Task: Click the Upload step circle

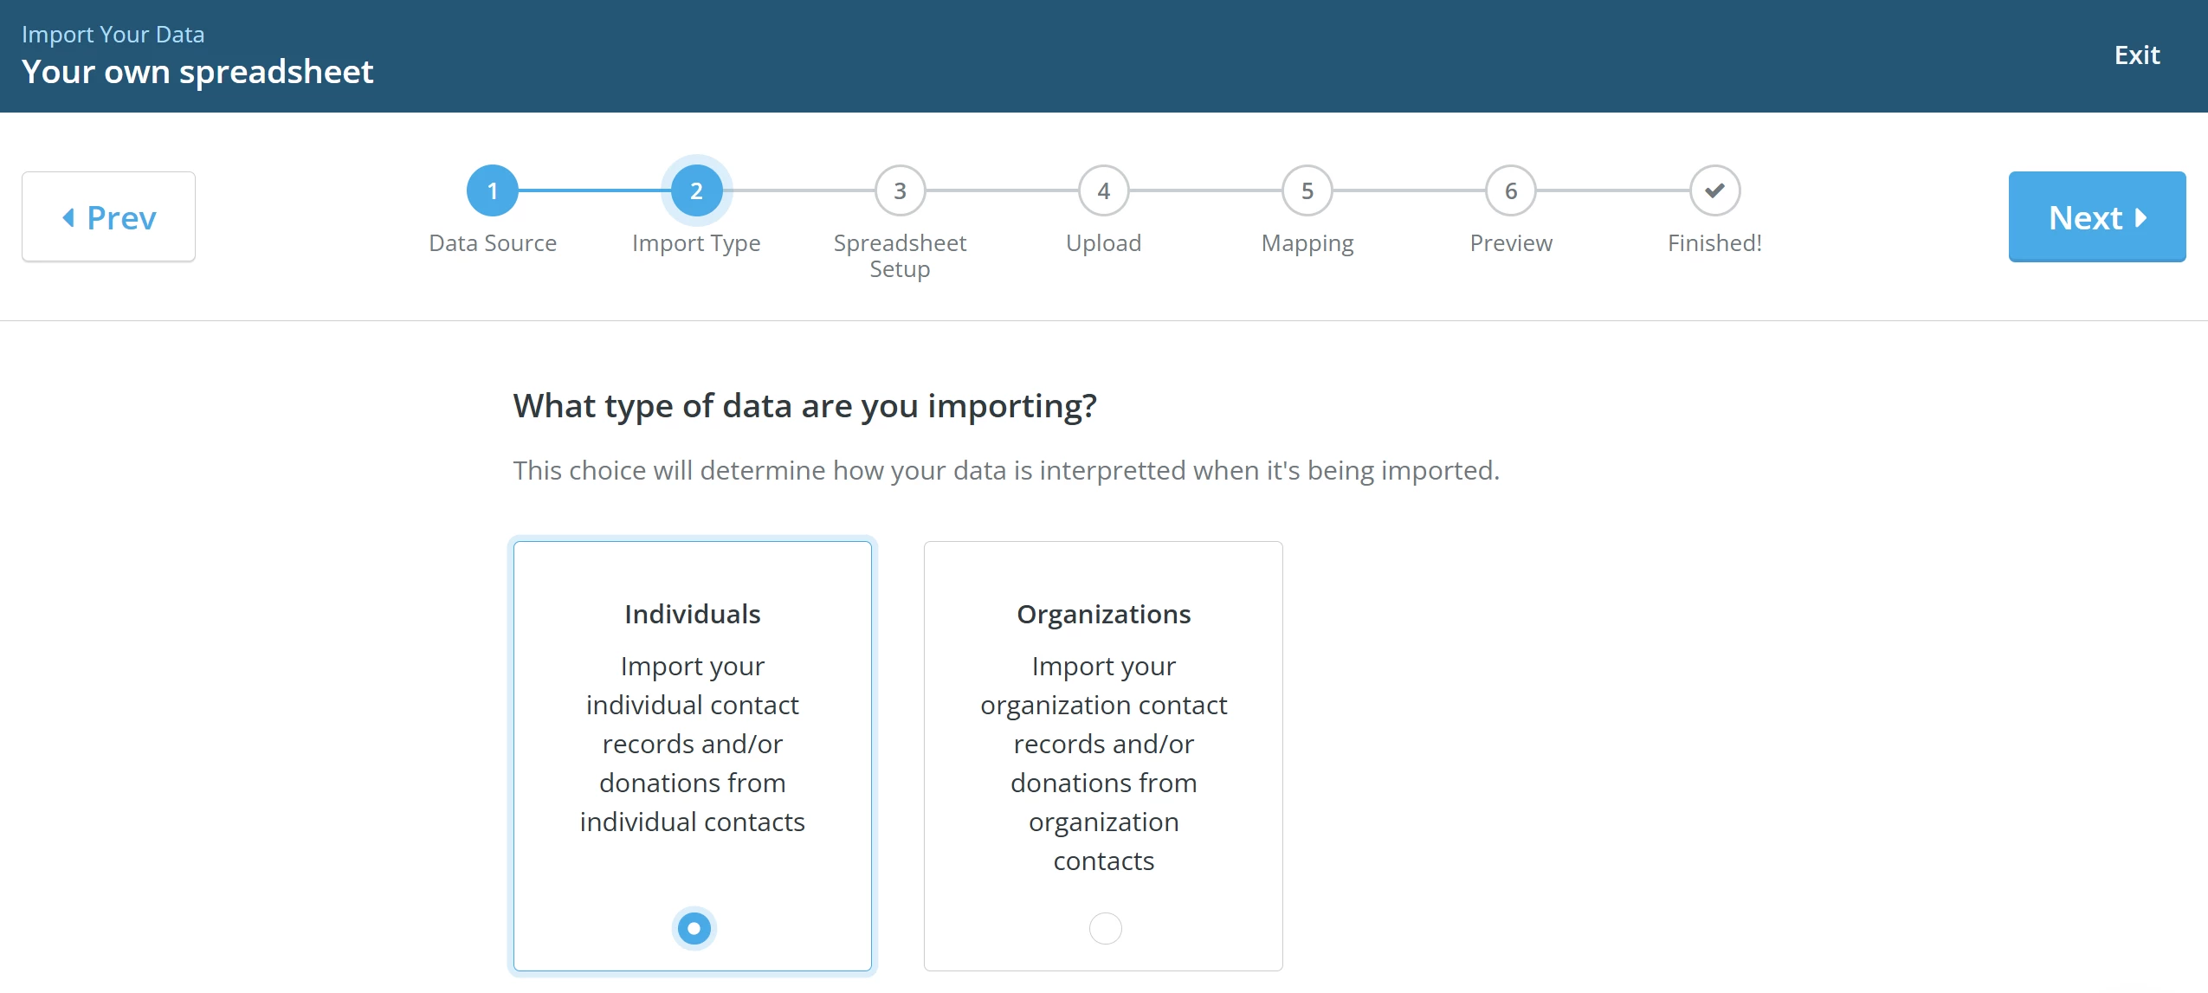Action: (x=1103, y=190)
